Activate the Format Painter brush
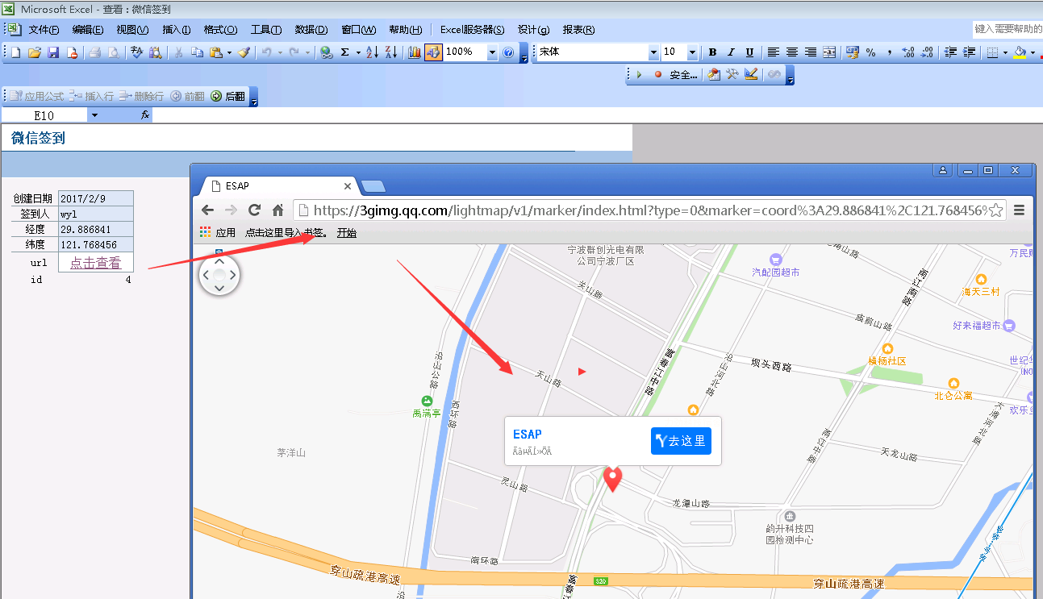 tap(244, 52)
